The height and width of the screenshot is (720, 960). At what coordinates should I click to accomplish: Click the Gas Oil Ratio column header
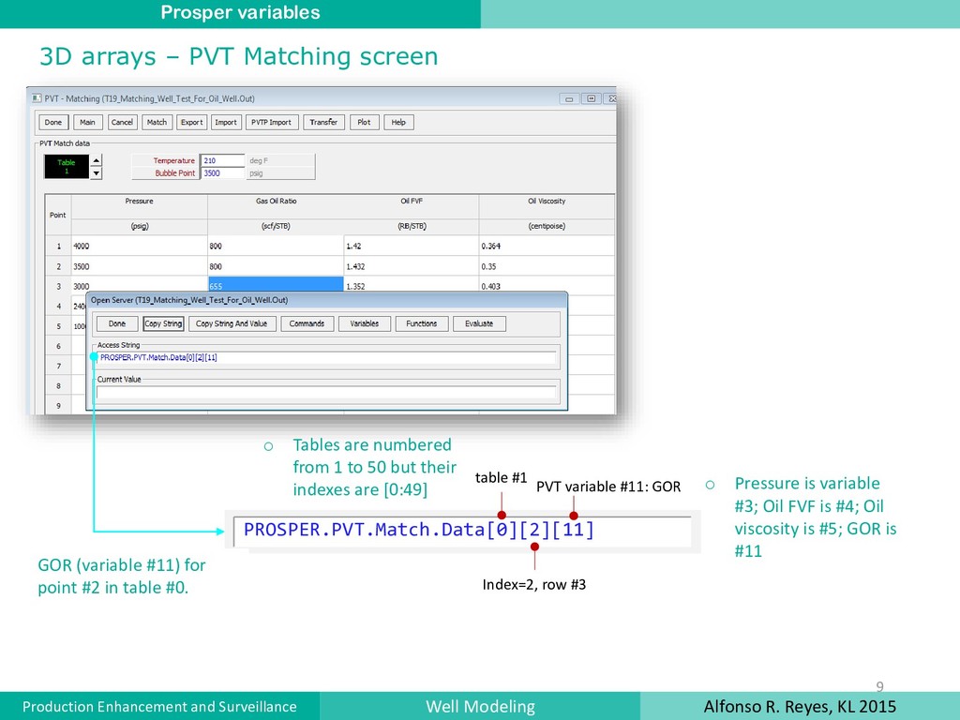coord(276,207)
